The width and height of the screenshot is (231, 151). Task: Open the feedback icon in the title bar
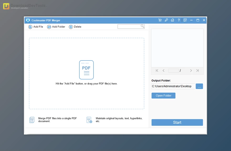click(x=185, y=20)
